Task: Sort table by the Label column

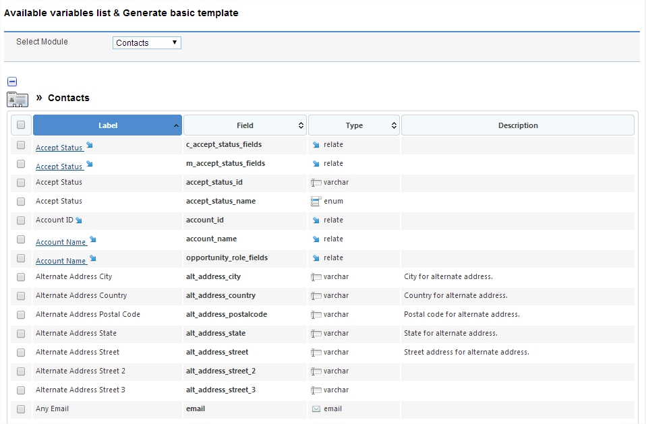Action: 108,125
